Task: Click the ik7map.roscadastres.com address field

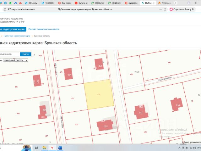Action: (x=21, y=9)
